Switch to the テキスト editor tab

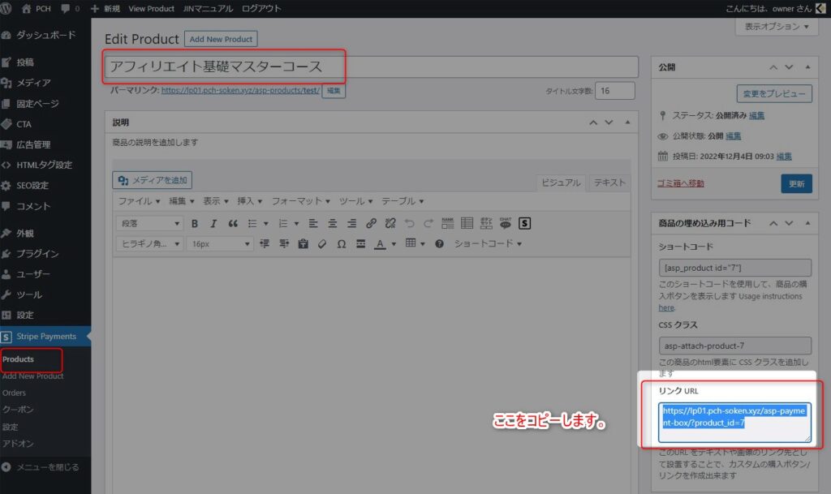(x=609, y=183)
